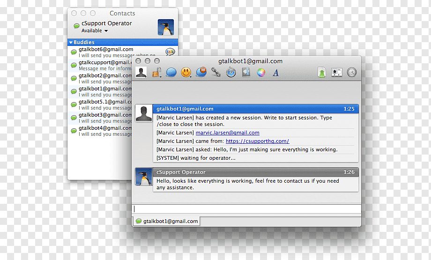Click green status bubble next to gtalkbot4

tap(74, 131)
